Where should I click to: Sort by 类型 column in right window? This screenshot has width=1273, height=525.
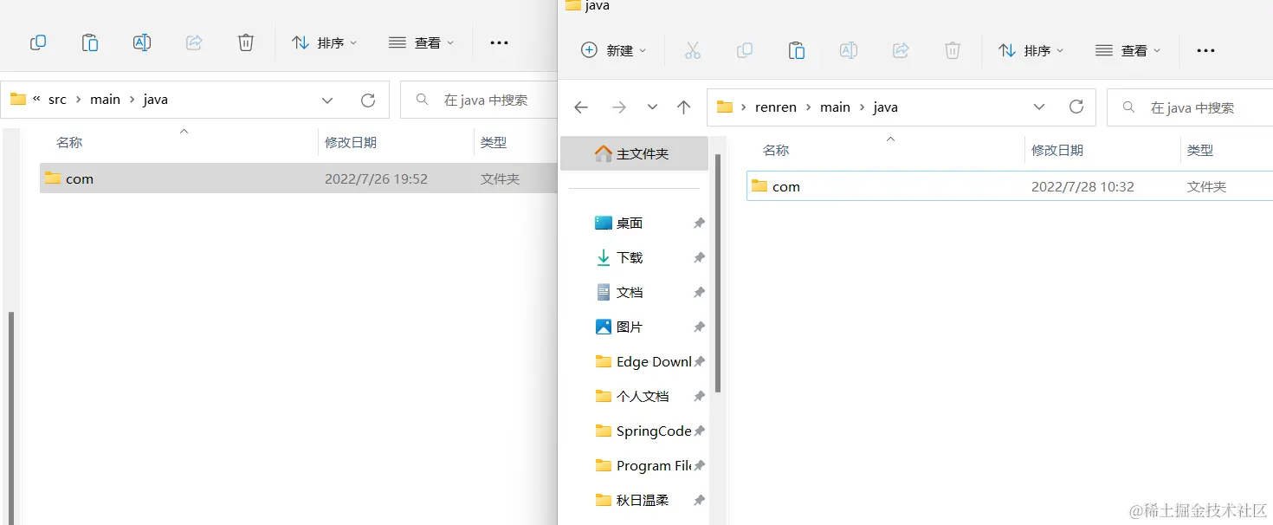(x=1200, y=151)
